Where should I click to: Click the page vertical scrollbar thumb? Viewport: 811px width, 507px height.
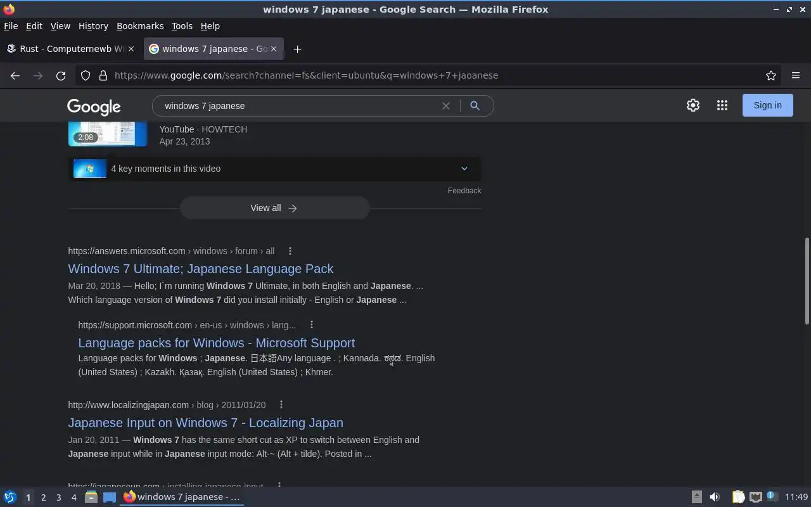[807, 282]
